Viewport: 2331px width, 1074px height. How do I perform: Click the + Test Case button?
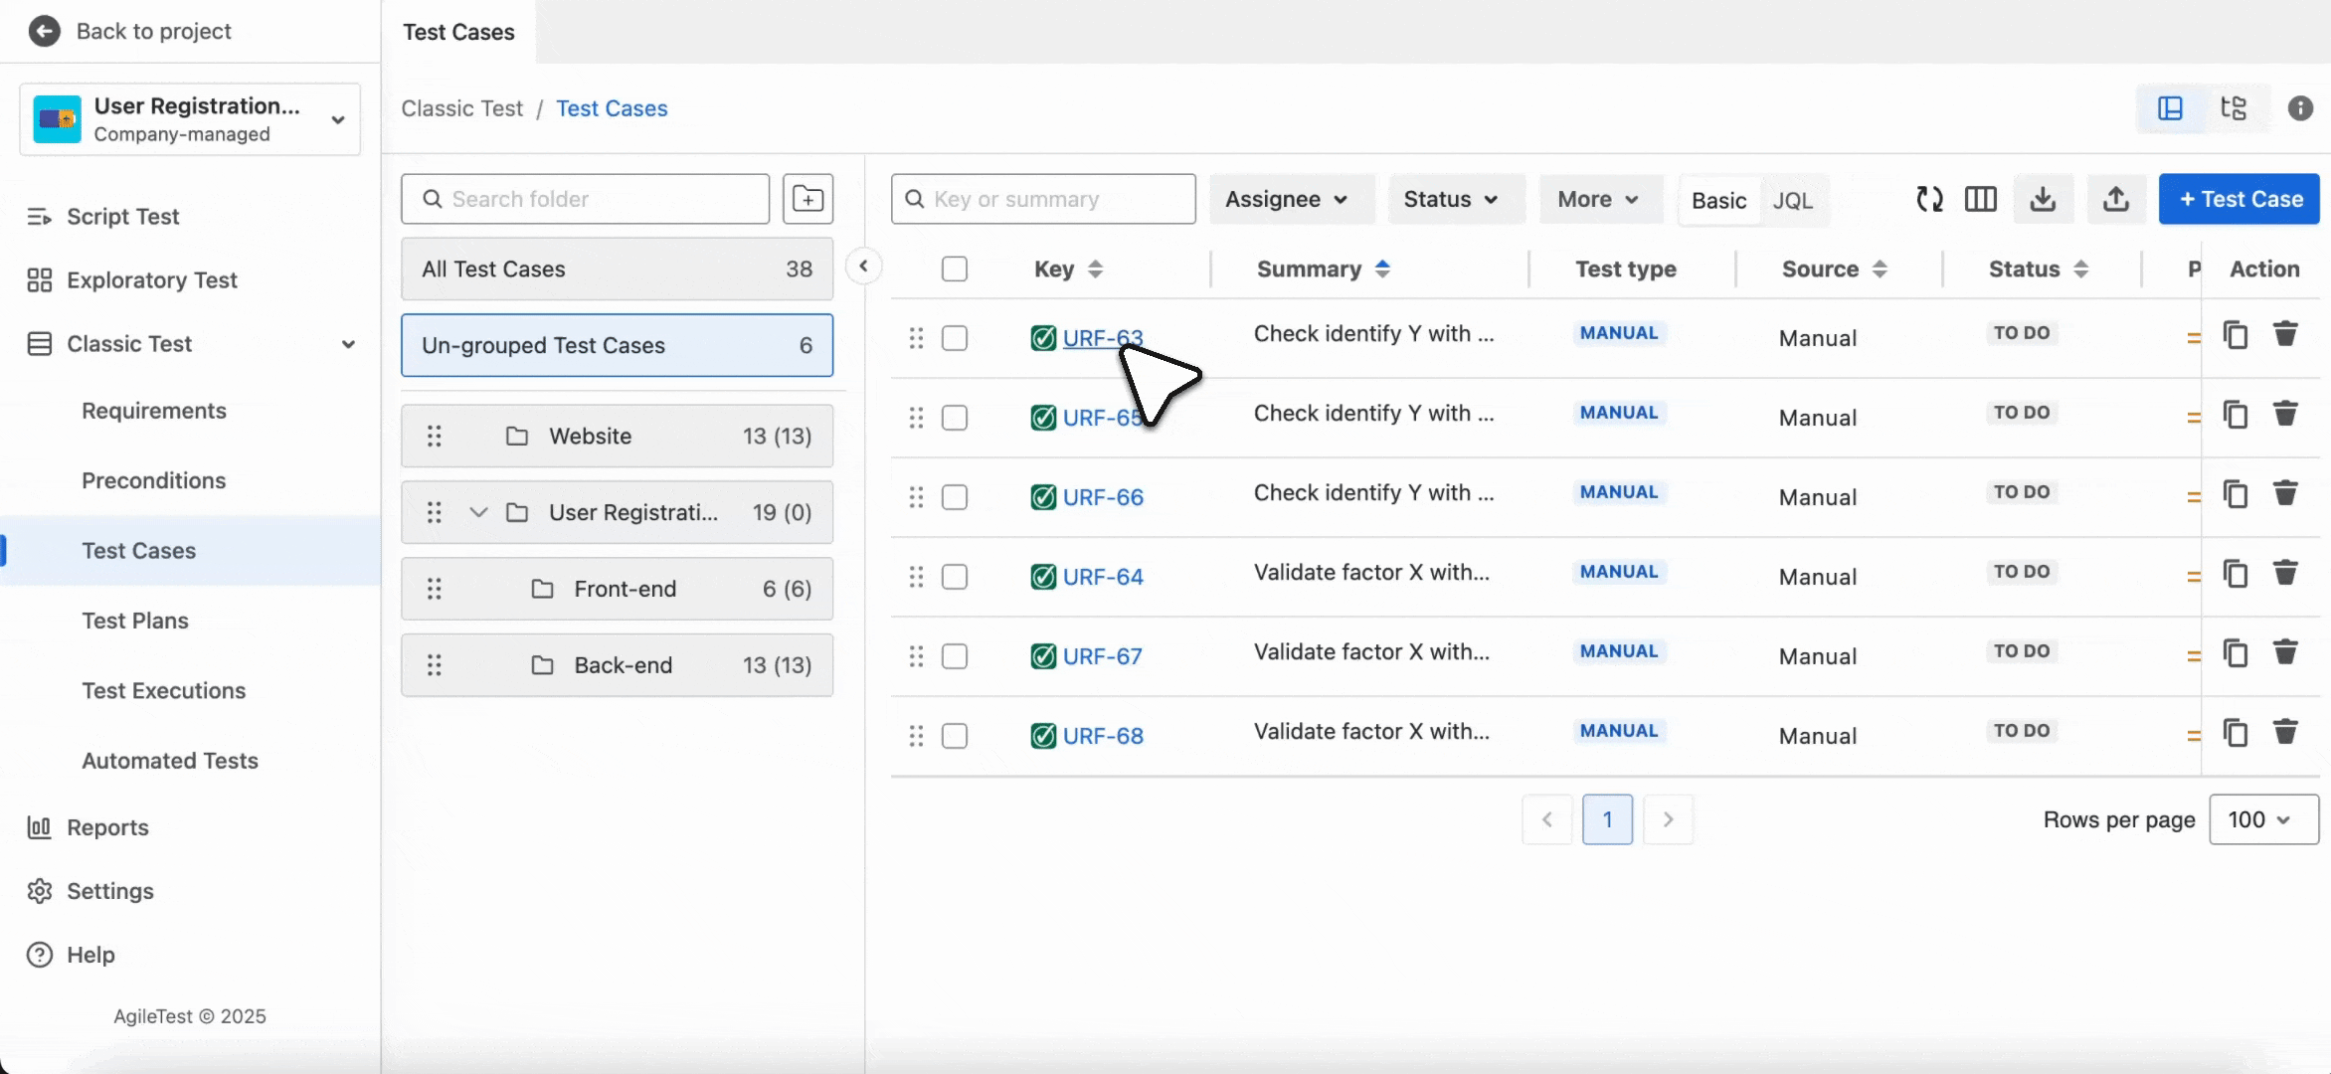point(2240,199)
